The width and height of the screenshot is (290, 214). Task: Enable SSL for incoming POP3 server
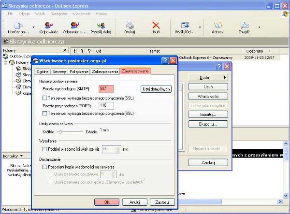(45, 114)
